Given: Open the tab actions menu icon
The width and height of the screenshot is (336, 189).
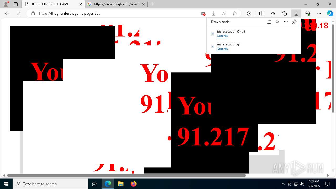Looking at the screenshot, I should (16, 4).
